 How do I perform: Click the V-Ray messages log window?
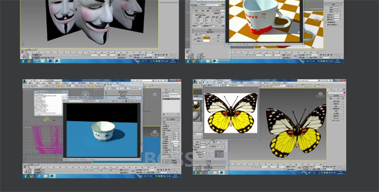[51, 103]
